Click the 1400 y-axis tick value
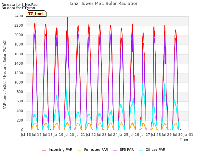This screenshot has height=156, width=208. coord(19,63)
